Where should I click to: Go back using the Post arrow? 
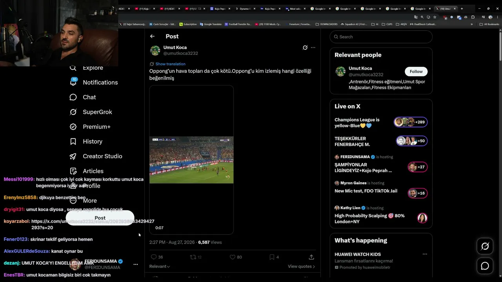pyautogui.click(x=152, y=36)
